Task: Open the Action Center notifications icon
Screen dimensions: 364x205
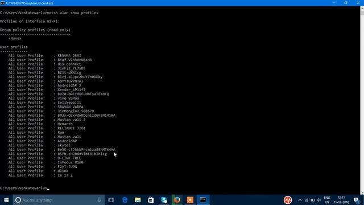Action: click(357, 200)
